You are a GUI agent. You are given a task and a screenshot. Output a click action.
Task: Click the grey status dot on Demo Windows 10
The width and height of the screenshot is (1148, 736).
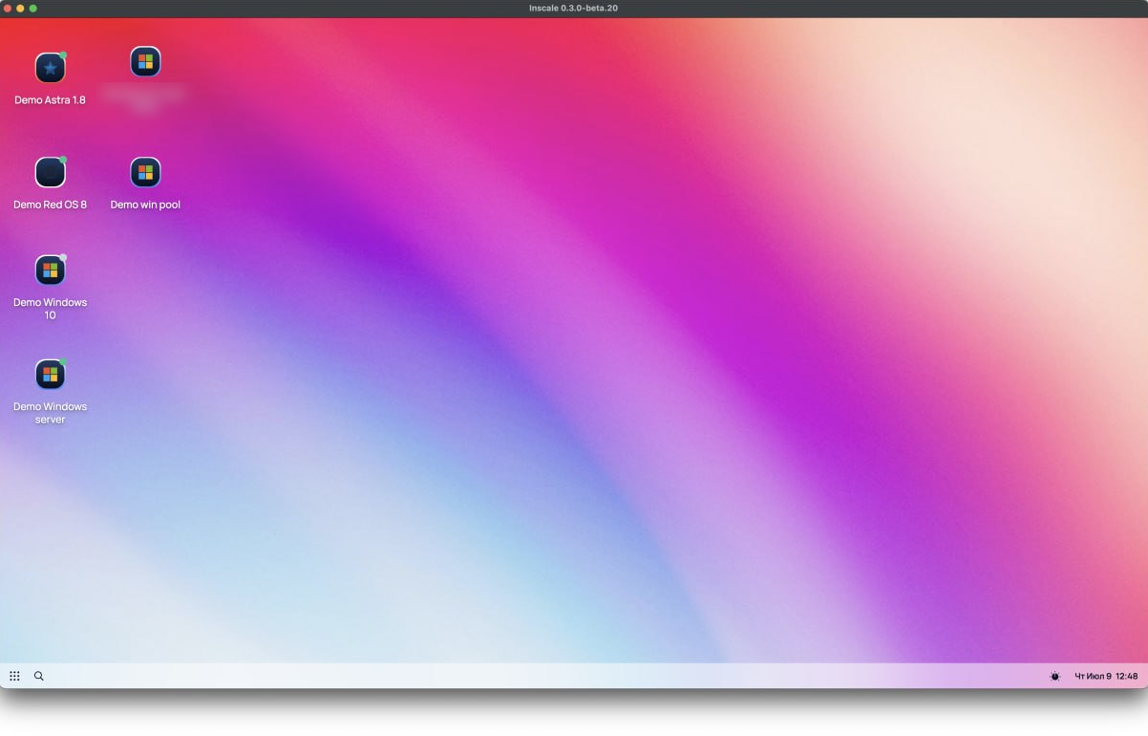[x=63, y=257]
